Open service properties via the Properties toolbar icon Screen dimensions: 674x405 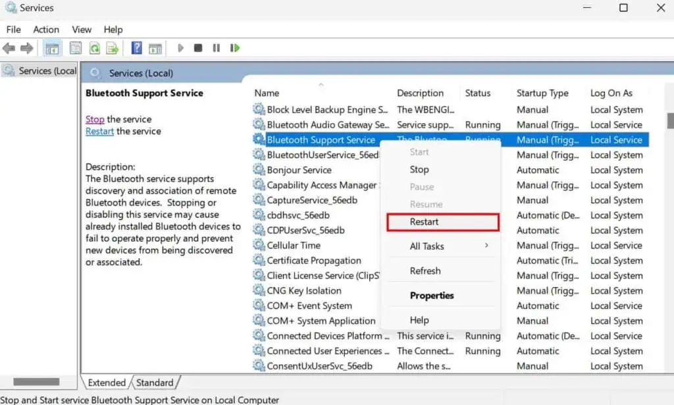tap(76, 47)
